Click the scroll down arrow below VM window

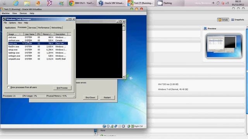pyautogui.click(x=95, y=134)
